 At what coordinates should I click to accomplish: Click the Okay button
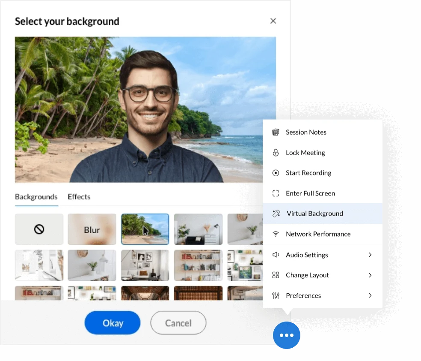pyautogui.click(x=112, y=323)
